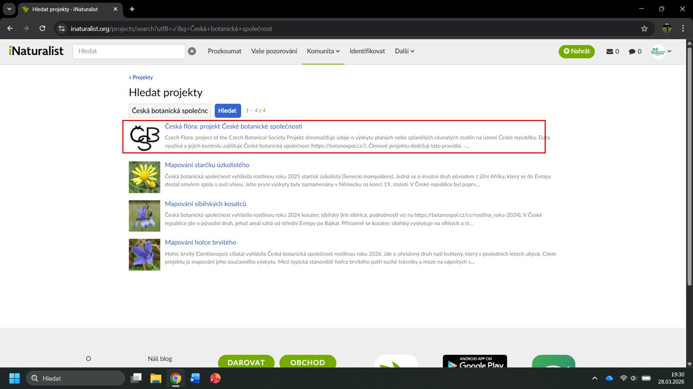Click the site information icon in address bar
This screenshot has height=389, width=693.
click(62, 29)
